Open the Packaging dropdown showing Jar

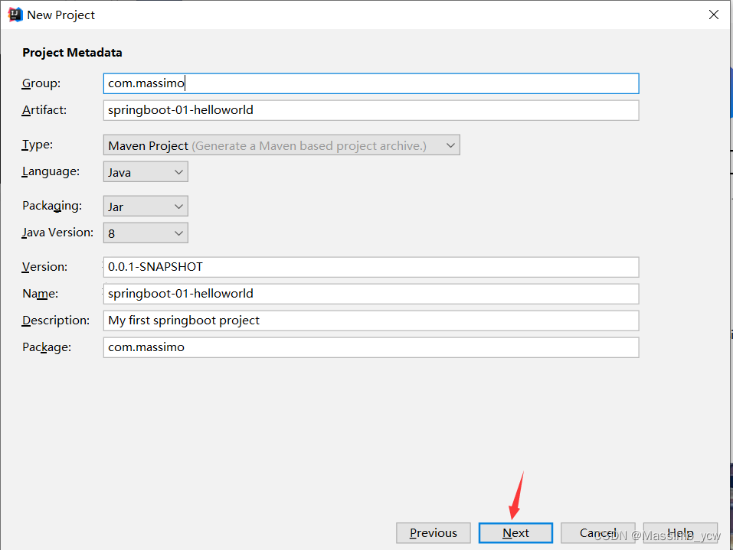pos(146,207)
